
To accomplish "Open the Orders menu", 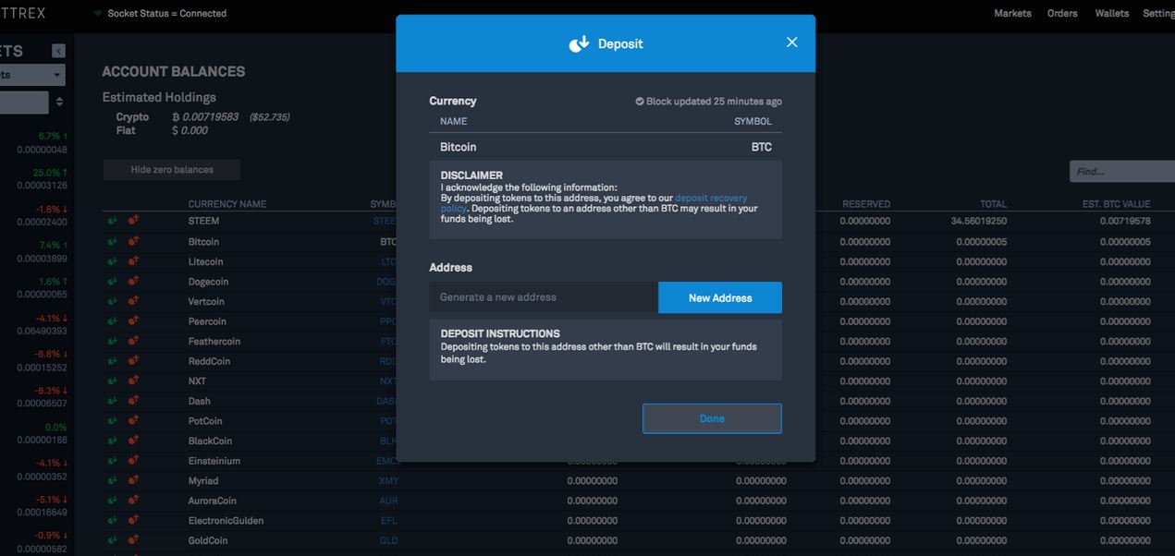I will pos(1062,13).
